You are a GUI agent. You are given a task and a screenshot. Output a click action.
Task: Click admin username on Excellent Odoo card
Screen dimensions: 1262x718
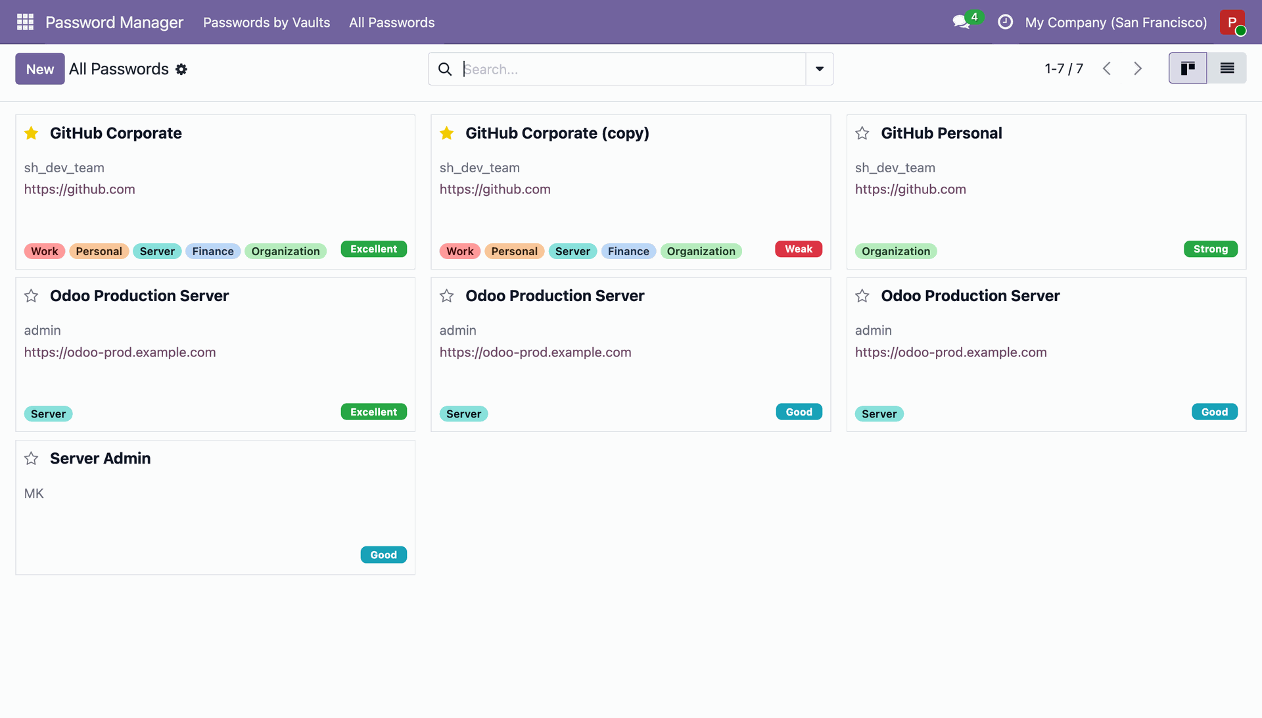[x=43, y=331]
